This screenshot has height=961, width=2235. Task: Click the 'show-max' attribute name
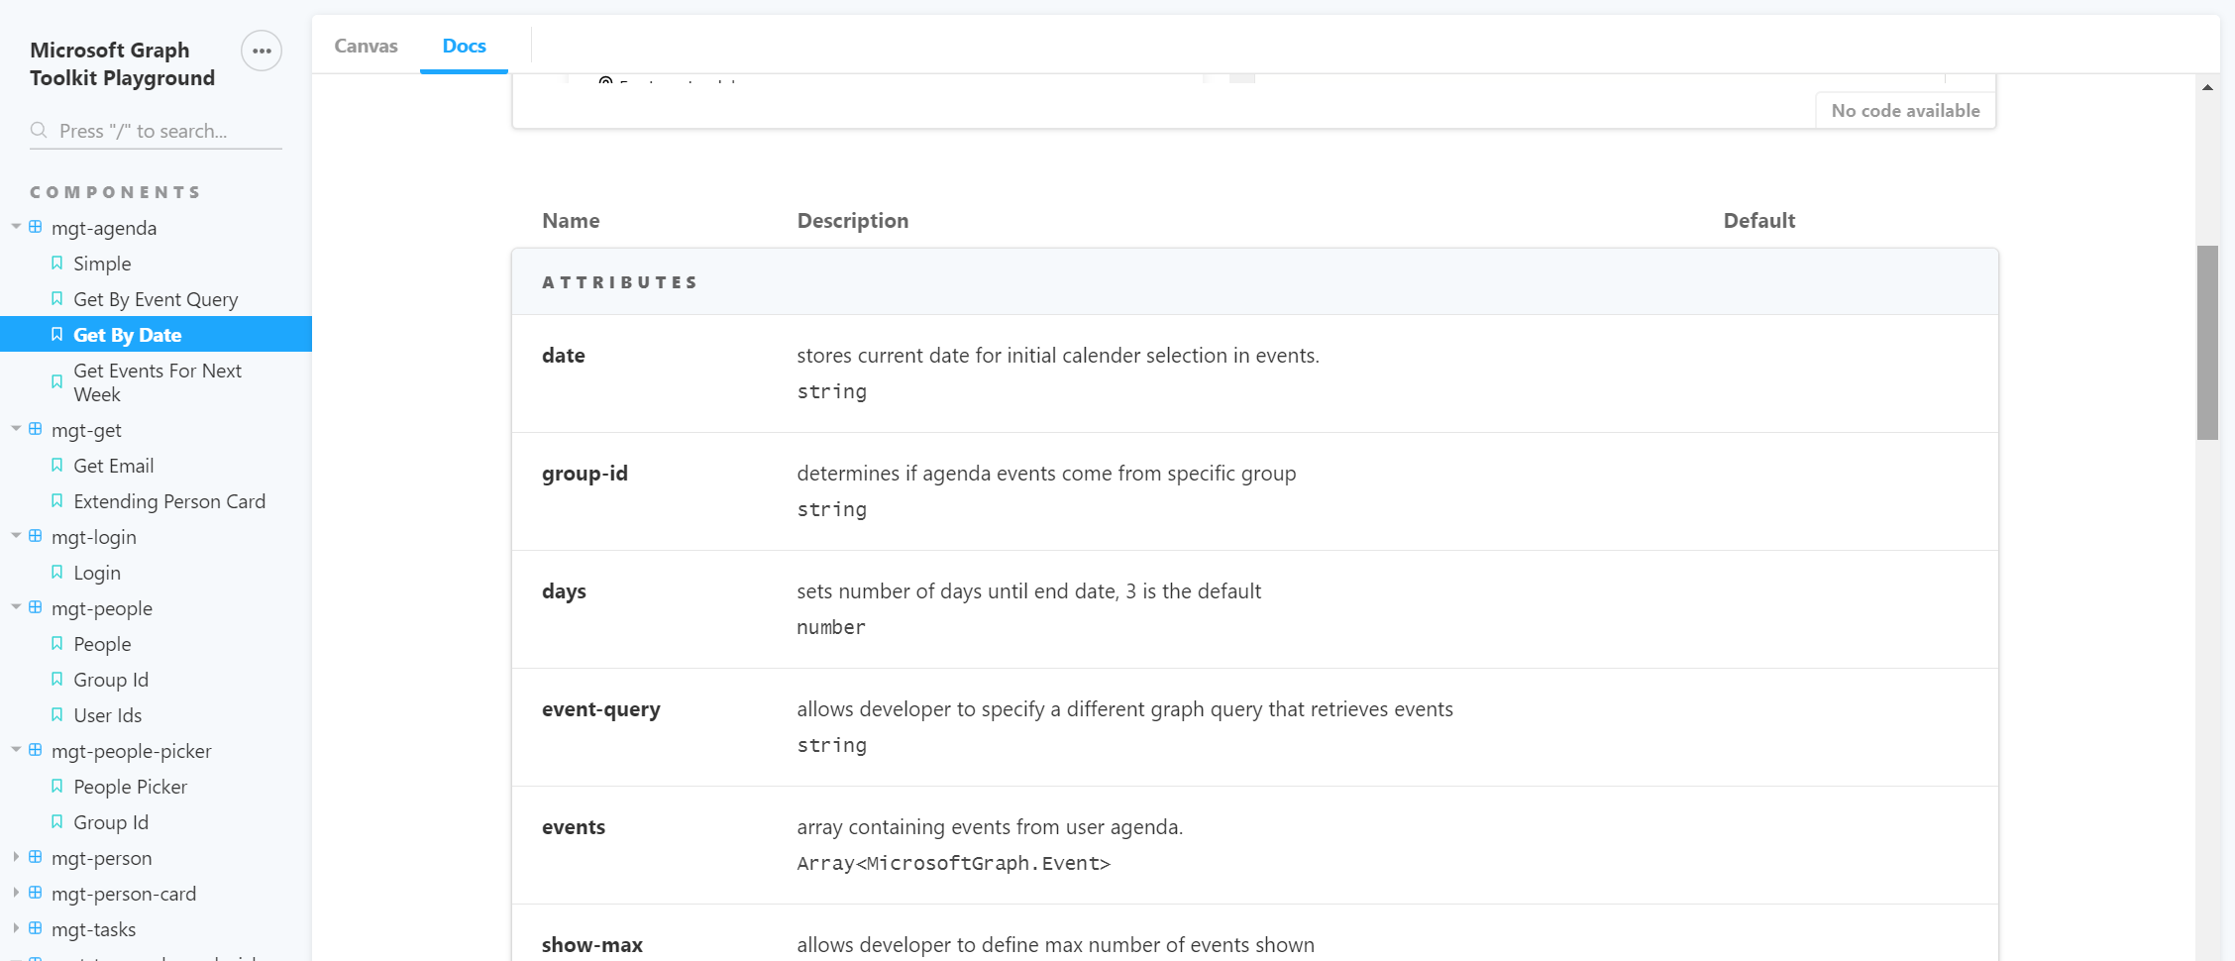(592, 945)
